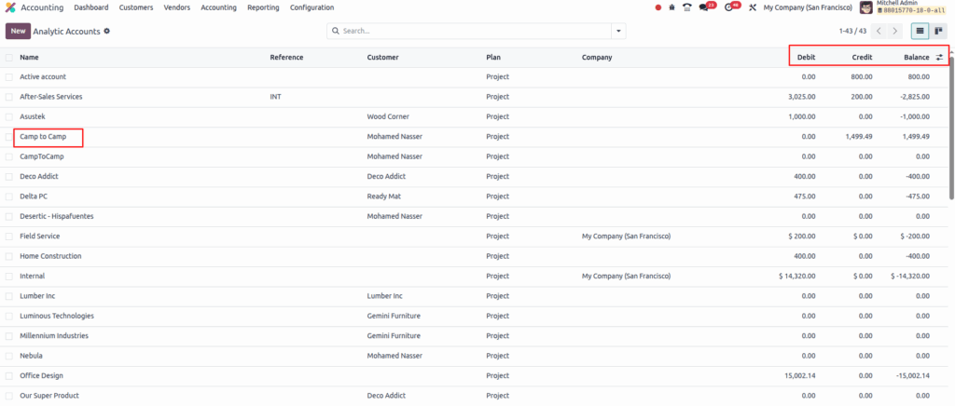Open the My Company (San Francisco) switcher
The image size is (955, 406).
[x=808, y=7]
